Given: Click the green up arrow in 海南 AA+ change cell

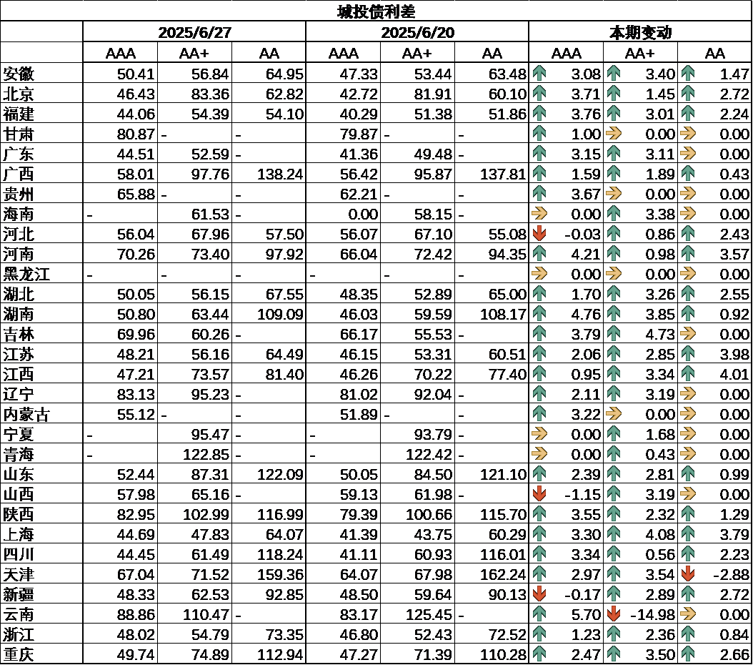Looking at the screenshot, I should (614, 213).
